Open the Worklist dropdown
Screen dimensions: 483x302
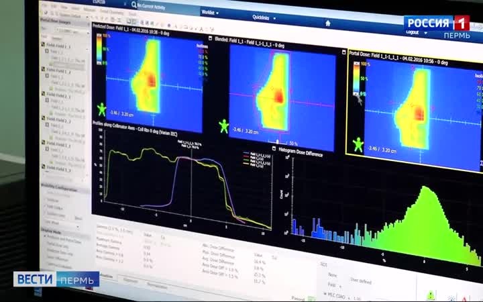tap(210, 13)
